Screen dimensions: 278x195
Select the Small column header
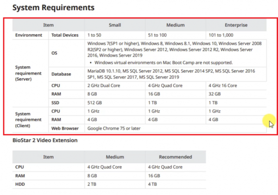point(114,25)
